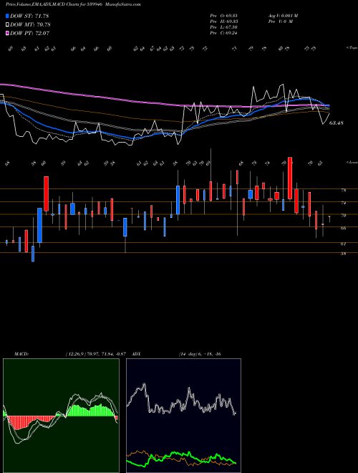Click inside the dark blue ADX panel

183,416
